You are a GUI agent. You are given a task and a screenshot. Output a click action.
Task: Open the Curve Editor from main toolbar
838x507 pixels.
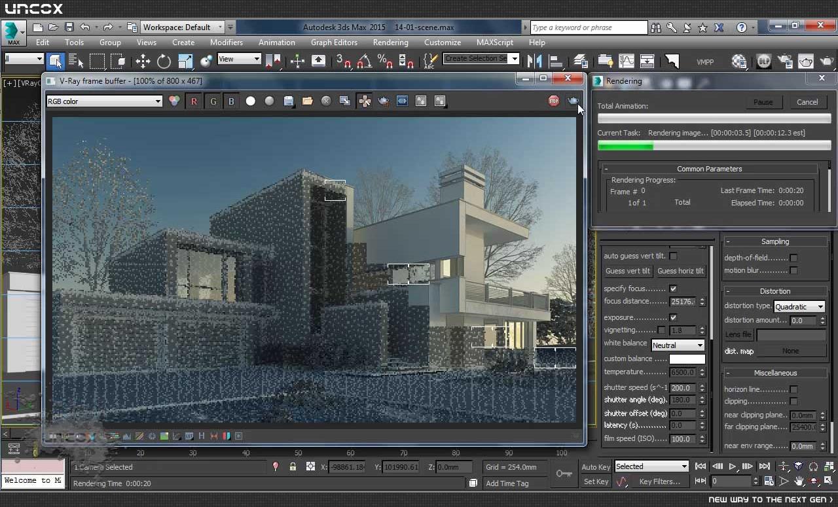tap(626, 61)
